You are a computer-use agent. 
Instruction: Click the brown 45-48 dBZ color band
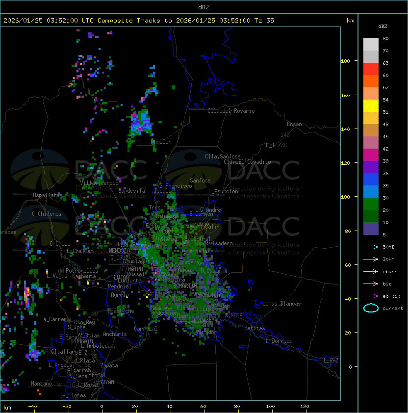371,130
